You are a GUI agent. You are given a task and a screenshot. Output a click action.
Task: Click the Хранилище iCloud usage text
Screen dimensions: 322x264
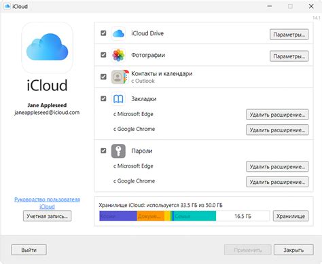tap(160, 205)
